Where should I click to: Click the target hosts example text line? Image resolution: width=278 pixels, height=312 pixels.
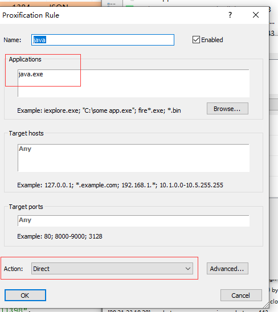(x=120, y=185)
